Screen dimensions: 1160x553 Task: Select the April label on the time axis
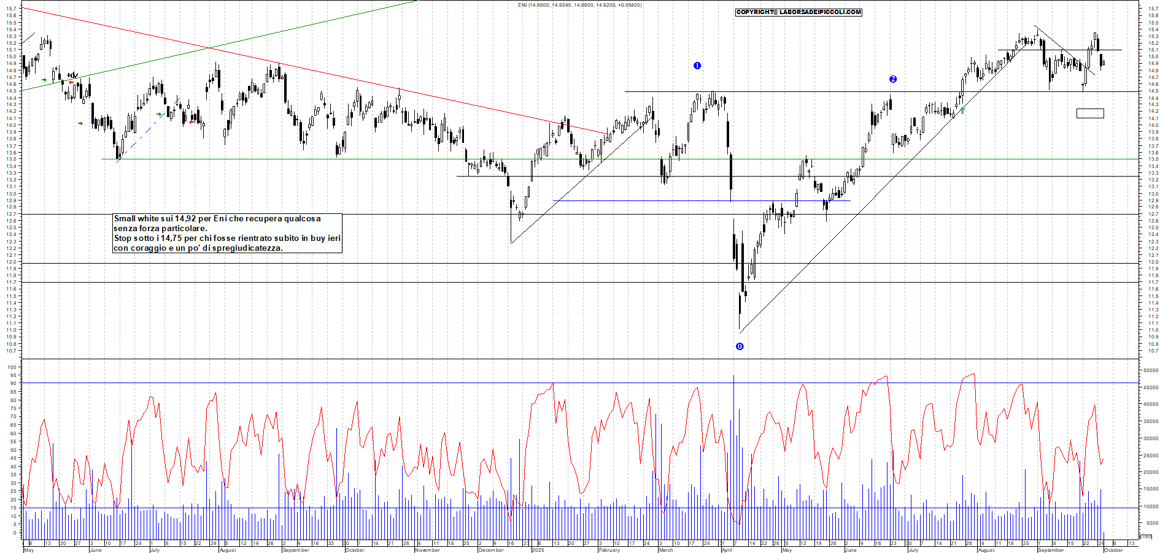pos(727,550)
